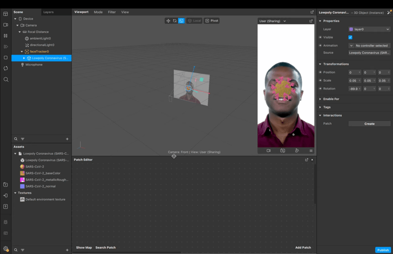393x254 pixels.
Task: Click the Publish button
Action: coord(383,250)
